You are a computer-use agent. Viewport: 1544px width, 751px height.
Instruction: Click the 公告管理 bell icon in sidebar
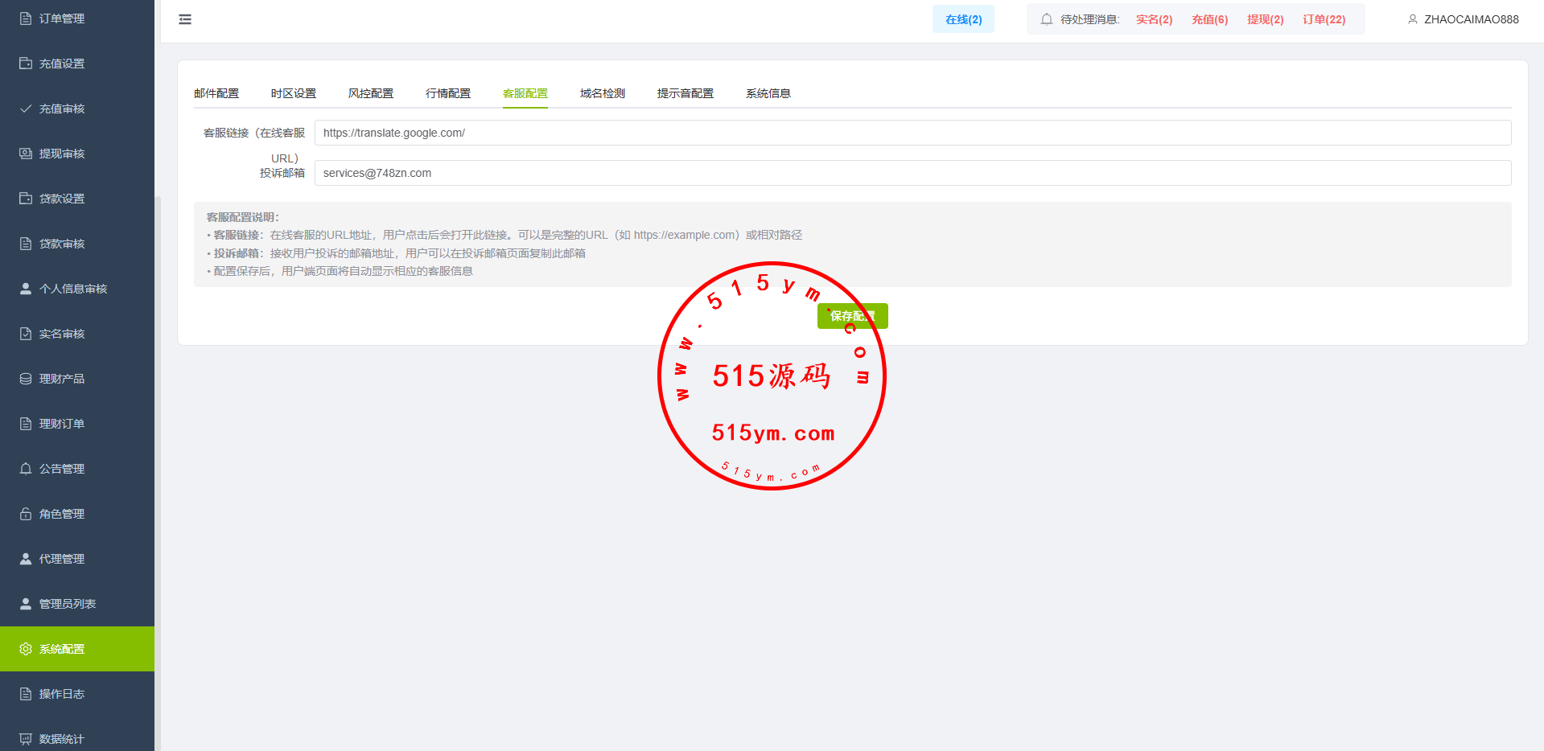point(26,469)
